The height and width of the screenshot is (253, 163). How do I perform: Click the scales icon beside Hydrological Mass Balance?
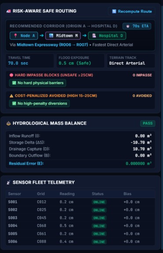click(8, 123)
